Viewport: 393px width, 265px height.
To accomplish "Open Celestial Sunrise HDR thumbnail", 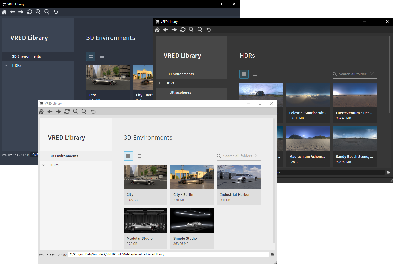I will pyautogui.click(x=308, y=95).
